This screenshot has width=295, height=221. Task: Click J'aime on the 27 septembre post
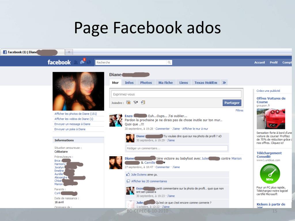pos(176,167)
